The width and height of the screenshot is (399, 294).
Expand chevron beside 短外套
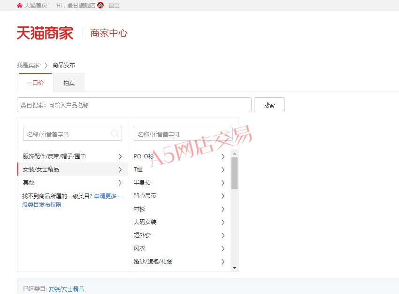pos(223,235)
